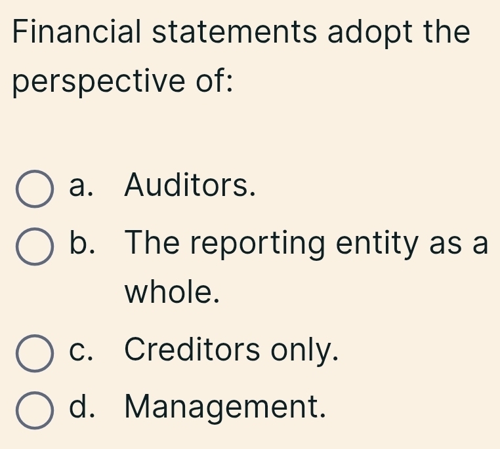Click the 'Management.' answer text
The image size is (500, 449).
tap(225, 406)
